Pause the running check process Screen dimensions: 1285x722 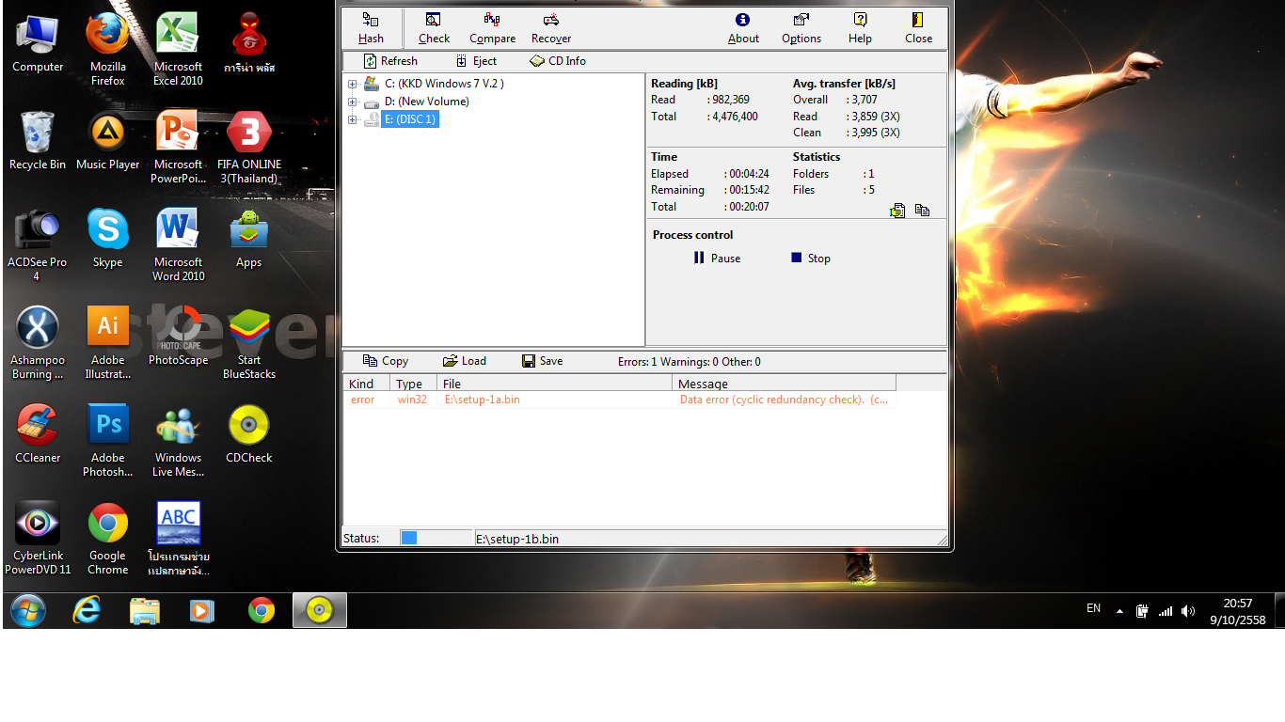click(x=717, y=259)
